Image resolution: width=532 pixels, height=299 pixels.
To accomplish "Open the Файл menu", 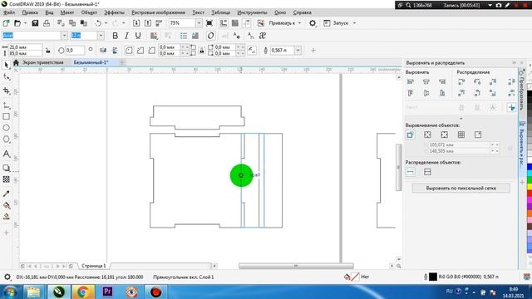I will click(x=9, y=12).
